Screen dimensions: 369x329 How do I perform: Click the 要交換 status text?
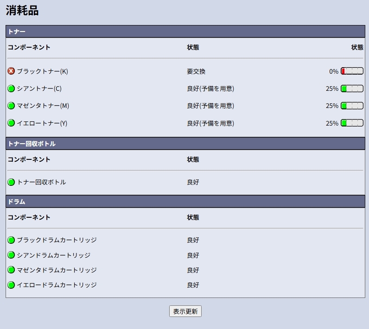[x=196, y=71]
